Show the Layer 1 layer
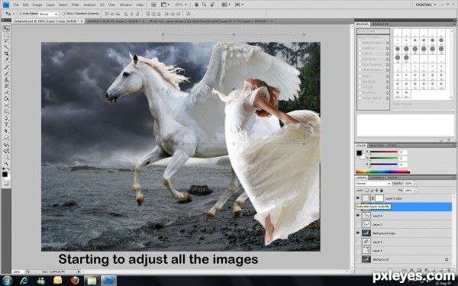458x286 pixels. pyautogui.click(x=358, y=250)
